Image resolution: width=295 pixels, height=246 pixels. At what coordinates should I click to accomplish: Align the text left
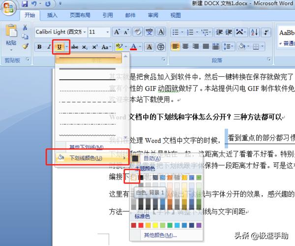(x=176, y=46)
